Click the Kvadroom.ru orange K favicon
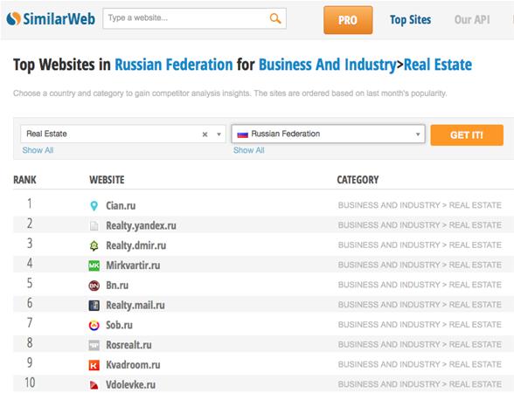514x393 pixels. coord(94,365)
